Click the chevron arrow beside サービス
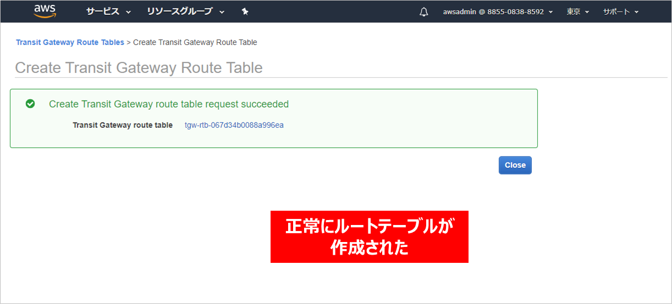This screenshot has height=304, width=672. (129, 12)
